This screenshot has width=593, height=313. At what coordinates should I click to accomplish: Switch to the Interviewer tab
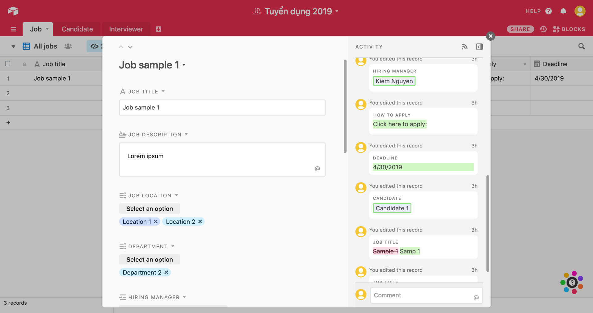point(126,29)
